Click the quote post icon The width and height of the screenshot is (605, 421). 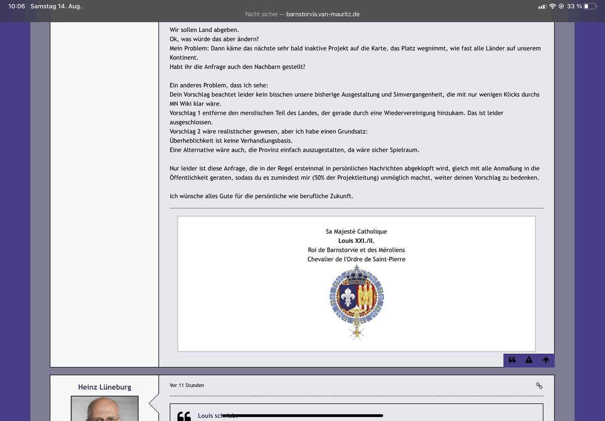(512, 360)
